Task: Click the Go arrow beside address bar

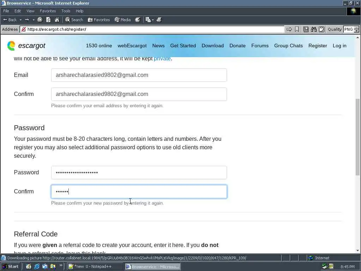Action: pyautogui.click(x=289, y=29)
